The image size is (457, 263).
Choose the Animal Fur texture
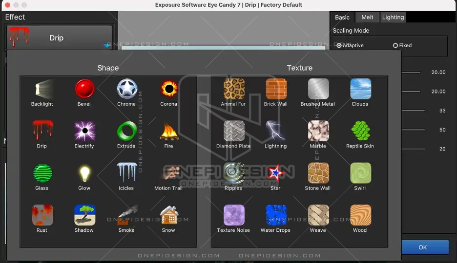pos(233,90)
